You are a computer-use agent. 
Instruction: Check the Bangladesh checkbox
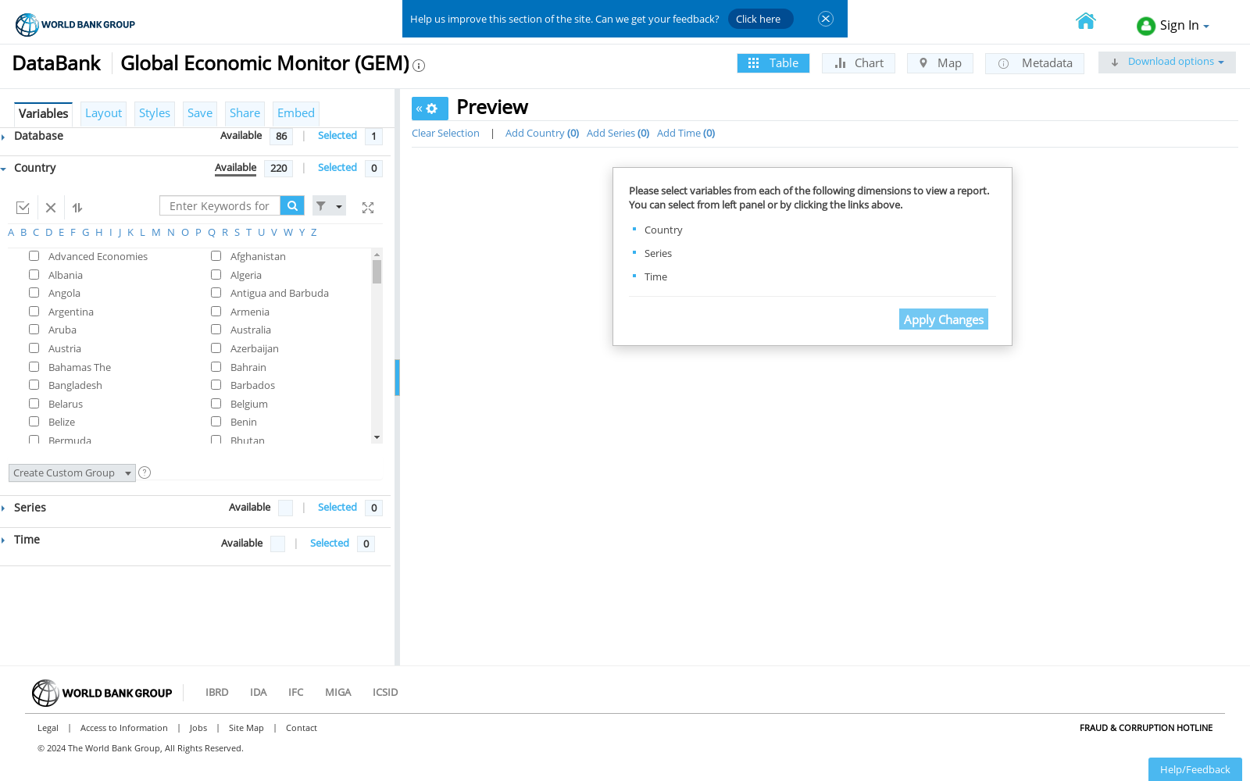click(34, 384)
